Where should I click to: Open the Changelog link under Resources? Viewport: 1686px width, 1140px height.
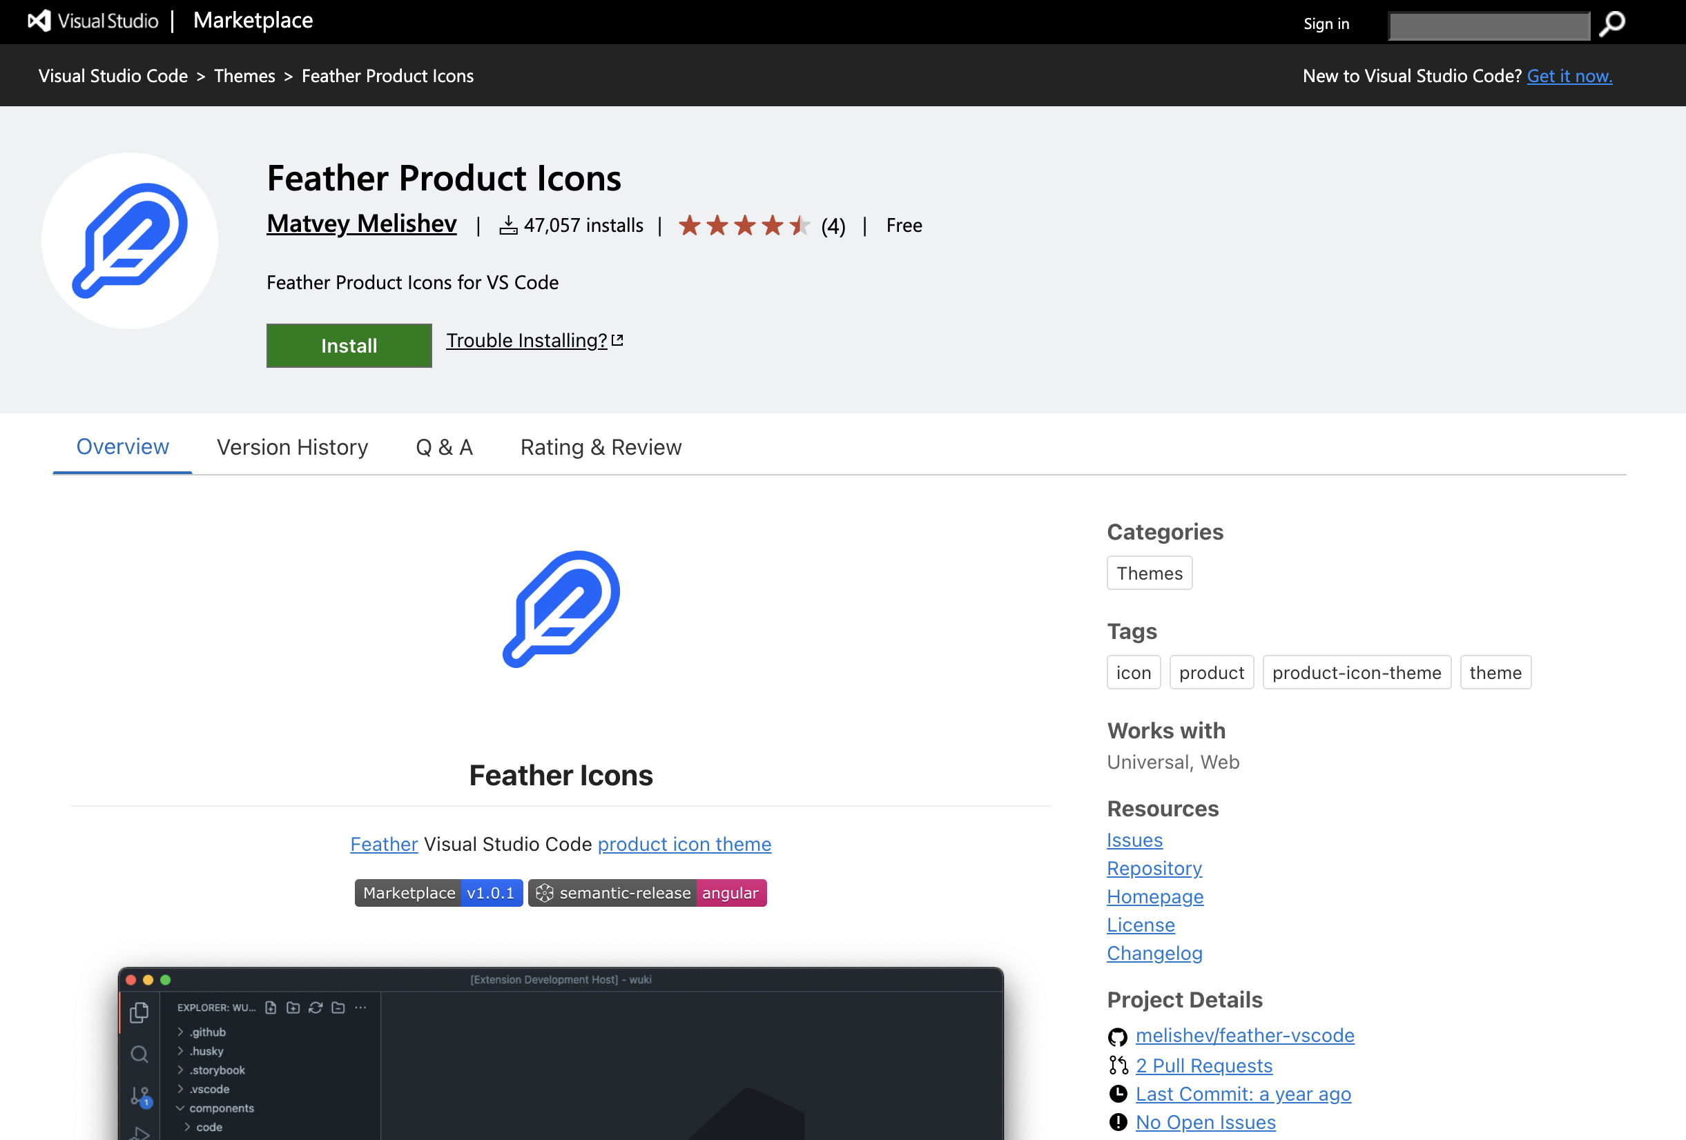pyautogui.click(x=1154, y=953)
